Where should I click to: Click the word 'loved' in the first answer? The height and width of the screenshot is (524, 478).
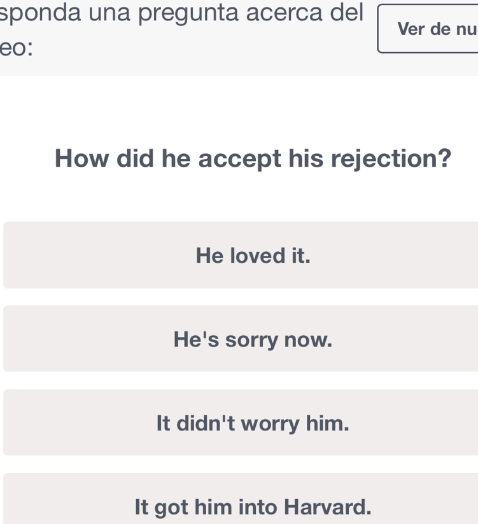tap(257, 256)
